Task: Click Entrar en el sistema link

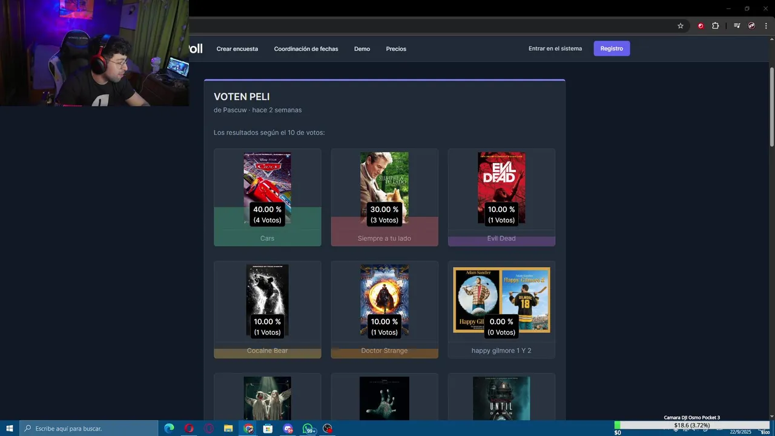Action: [x=555, y=48]
